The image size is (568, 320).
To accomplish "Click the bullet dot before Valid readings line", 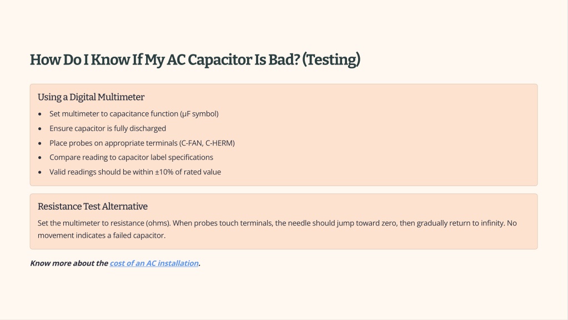I will (x=40, y=172).
